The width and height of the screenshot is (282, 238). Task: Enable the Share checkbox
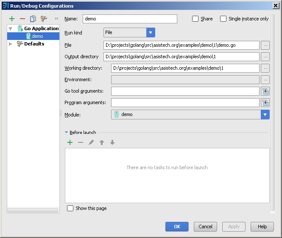click(x=195, y=19)
